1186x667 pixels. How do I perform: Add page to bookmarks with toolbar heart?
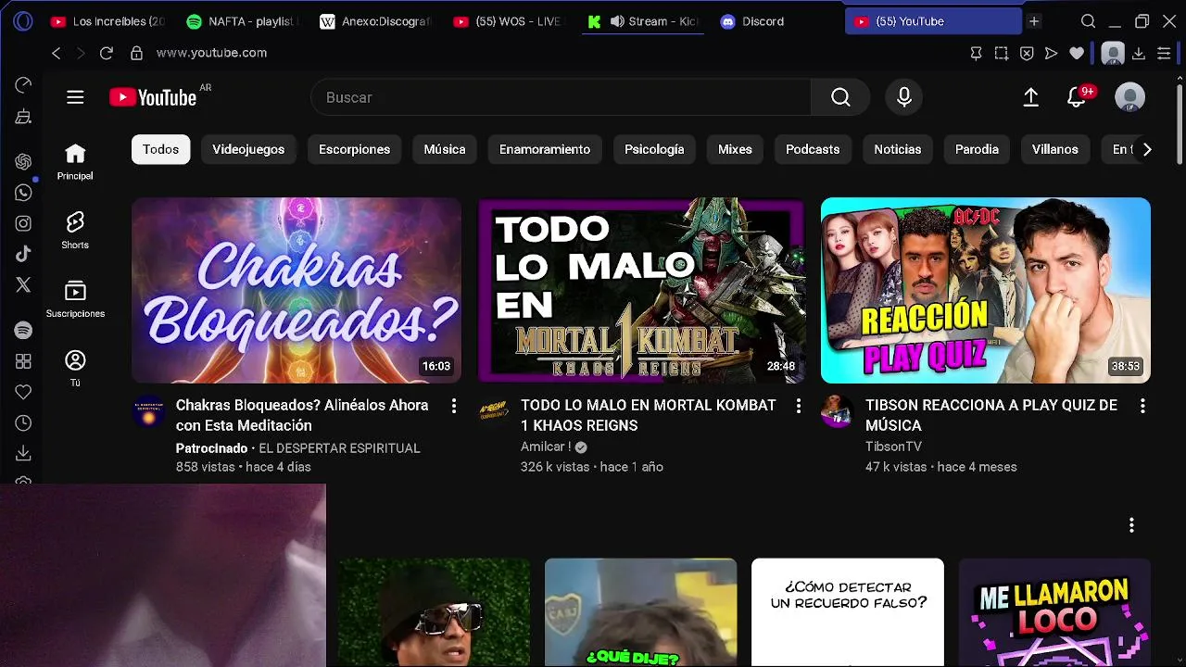point(1076,53)
